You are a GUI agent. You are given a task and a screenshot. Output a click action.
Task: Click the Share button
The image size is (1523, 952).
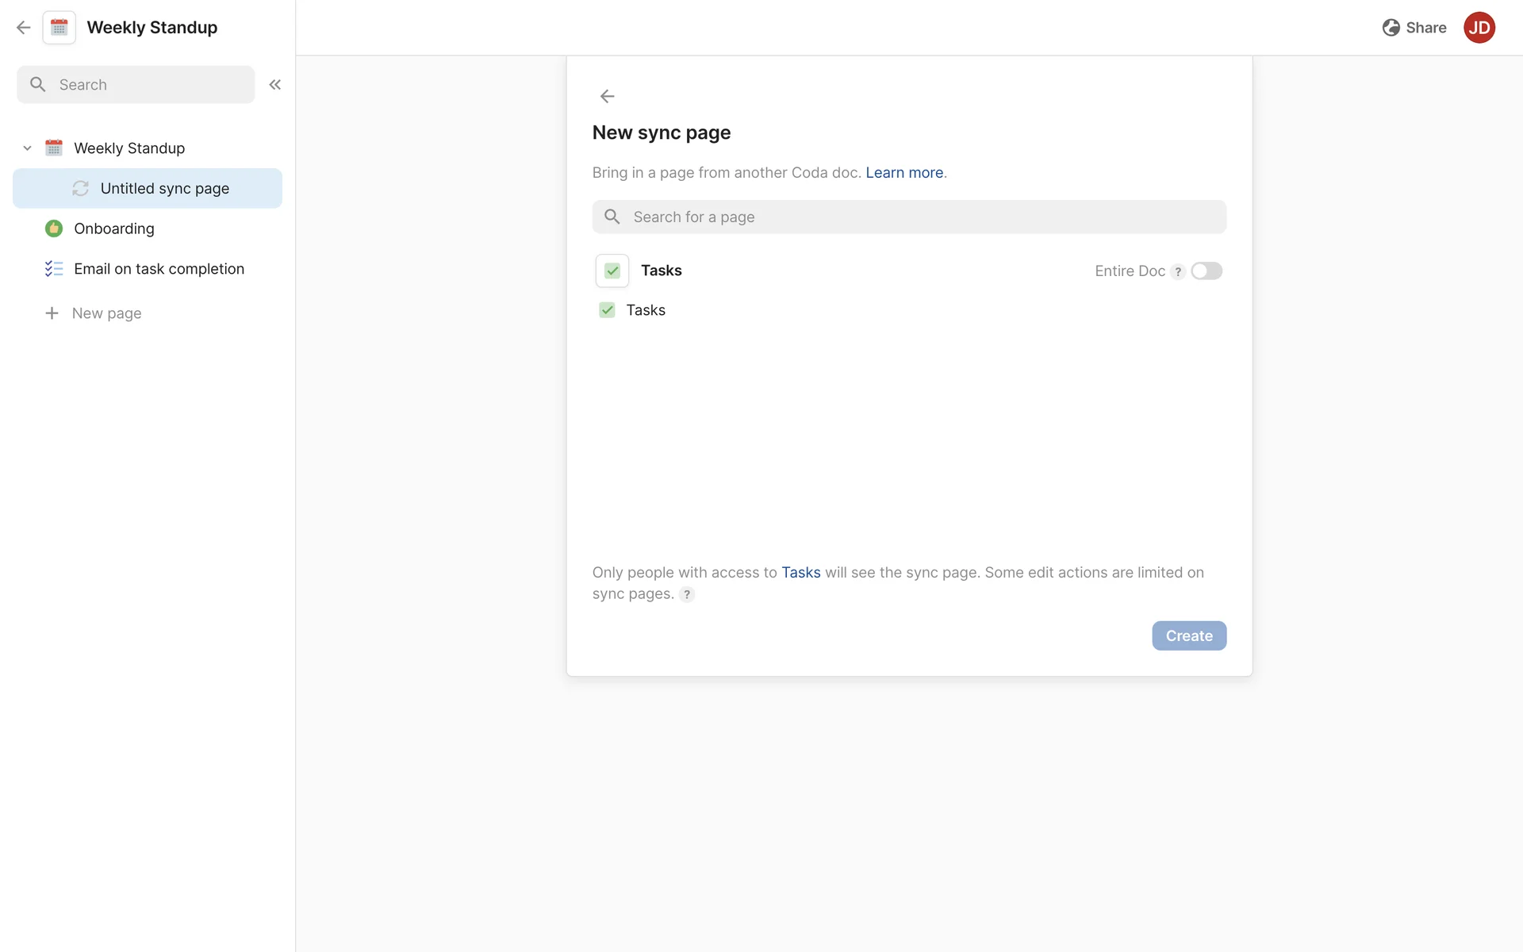click(1414, 28)
